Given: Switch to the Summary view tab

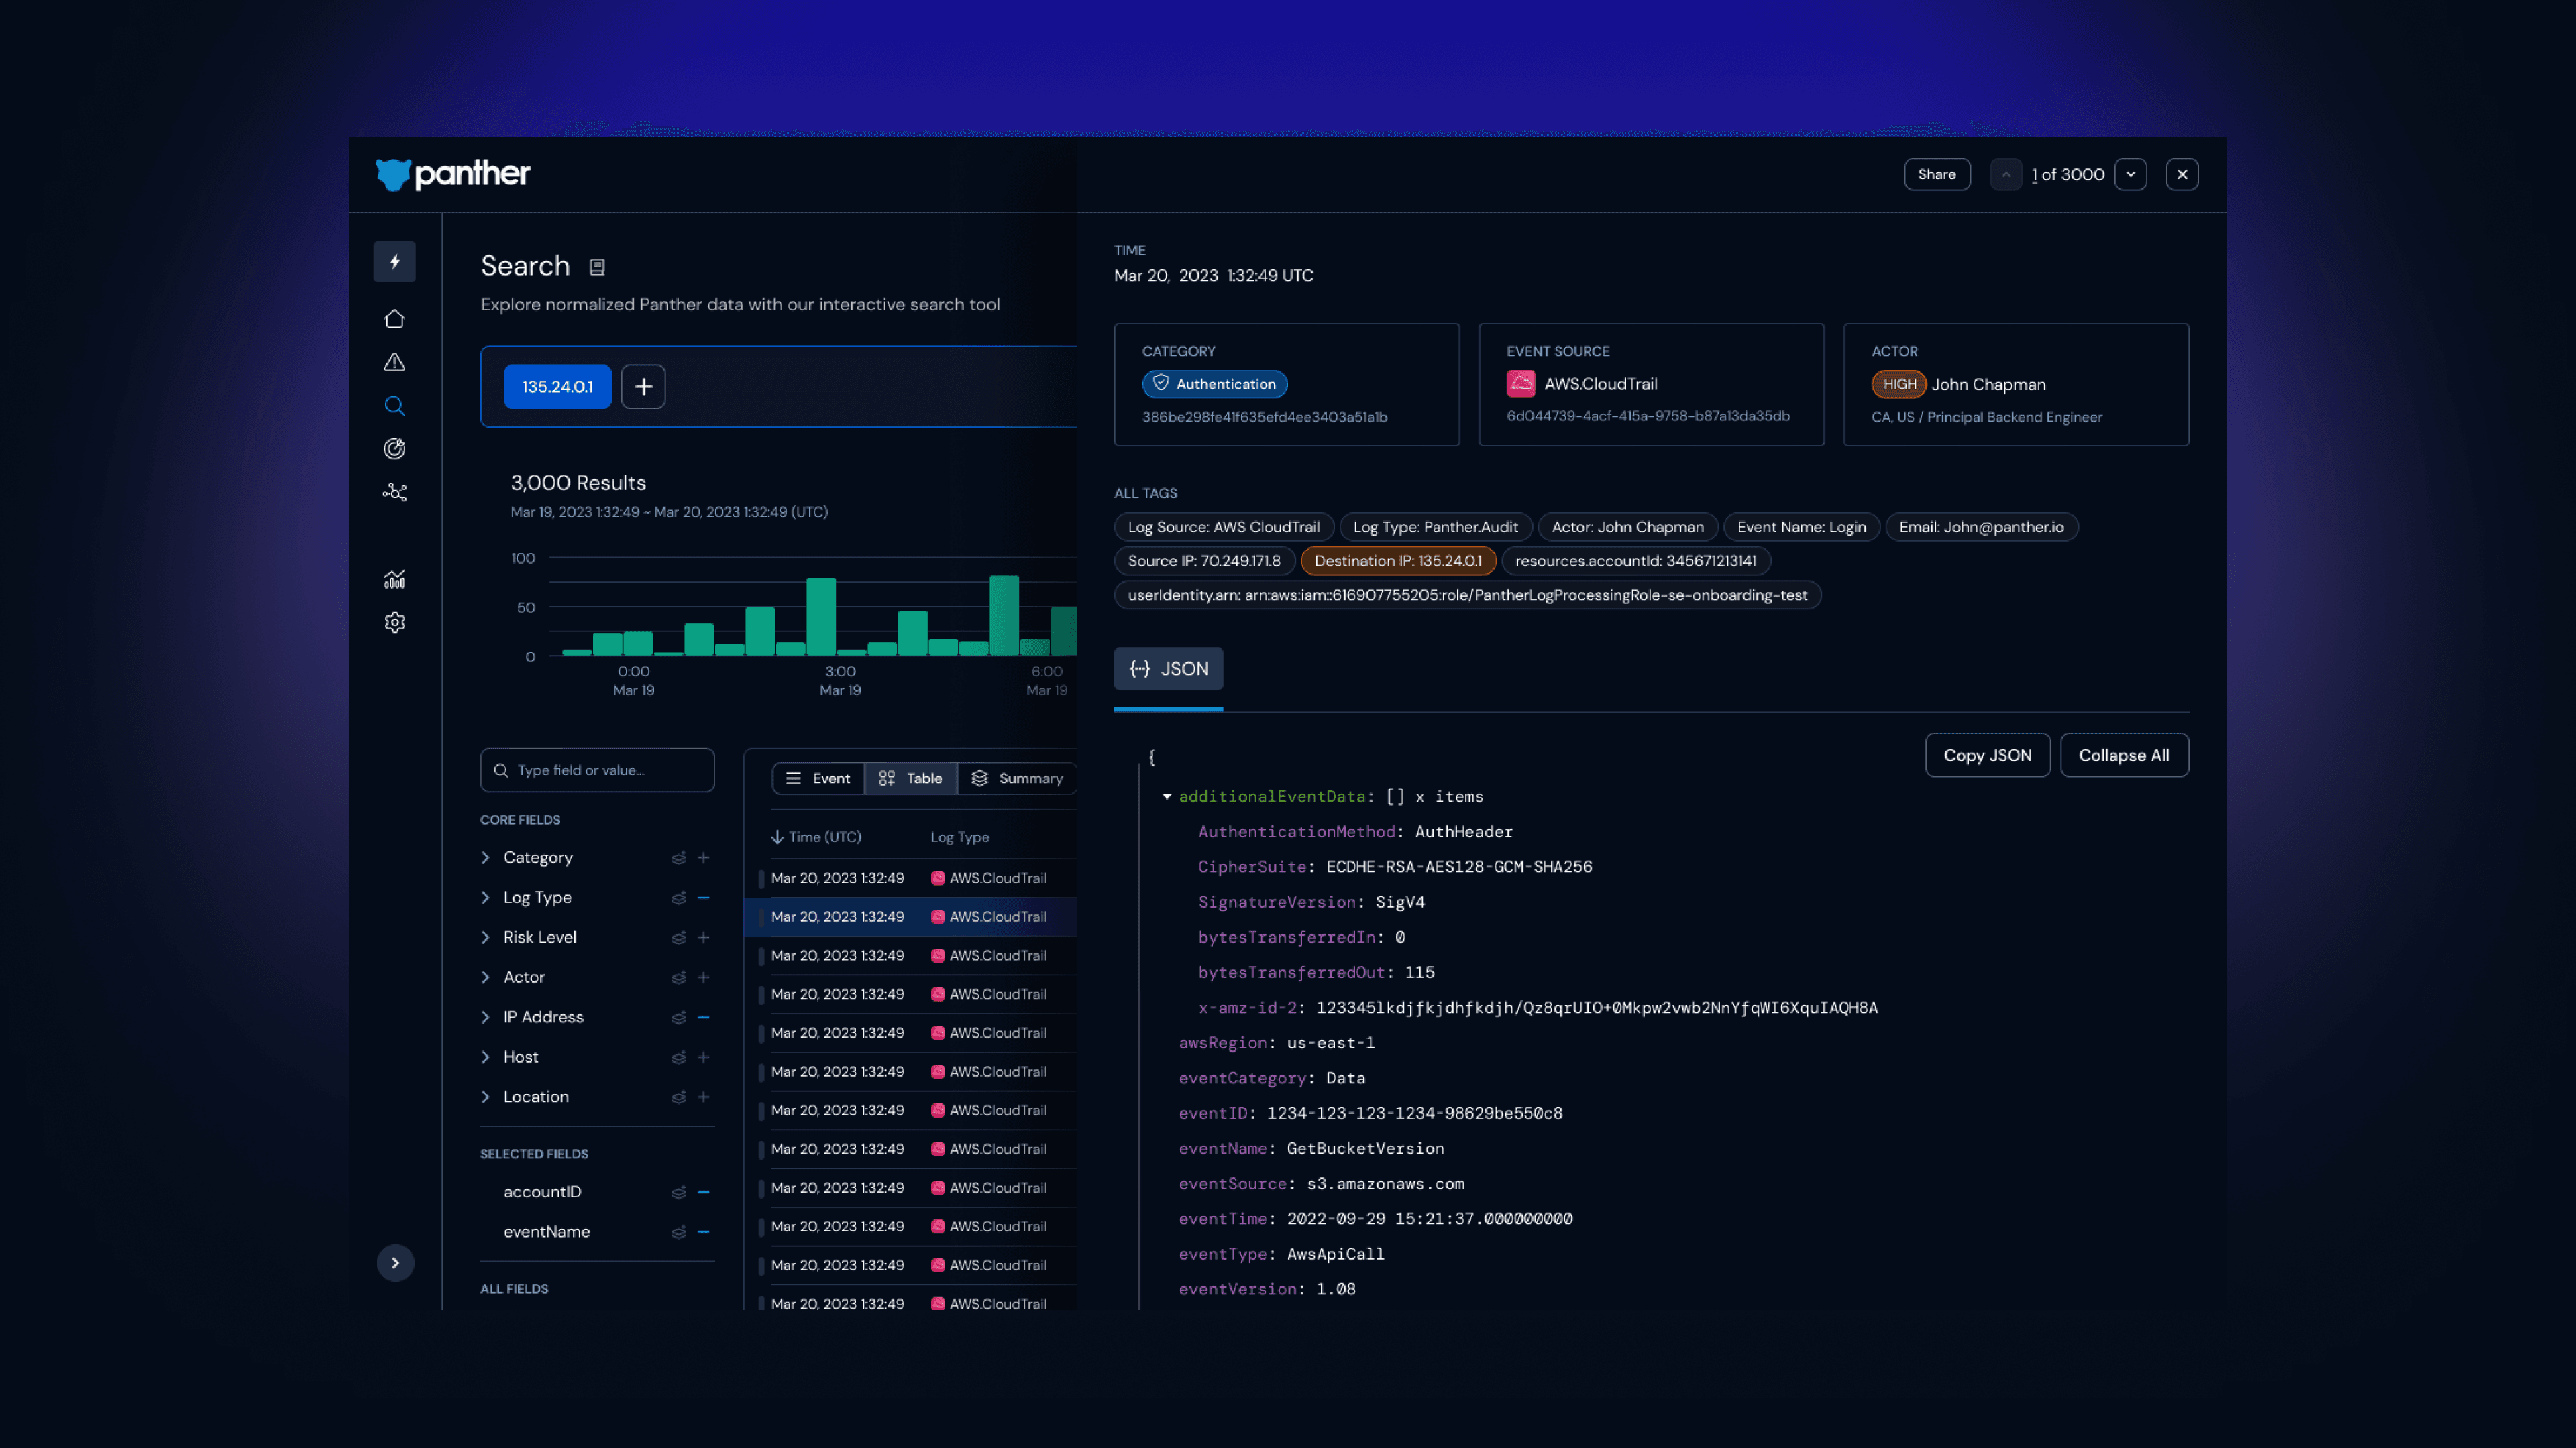Looking at the screenshot, I should tap(1017, 778).
